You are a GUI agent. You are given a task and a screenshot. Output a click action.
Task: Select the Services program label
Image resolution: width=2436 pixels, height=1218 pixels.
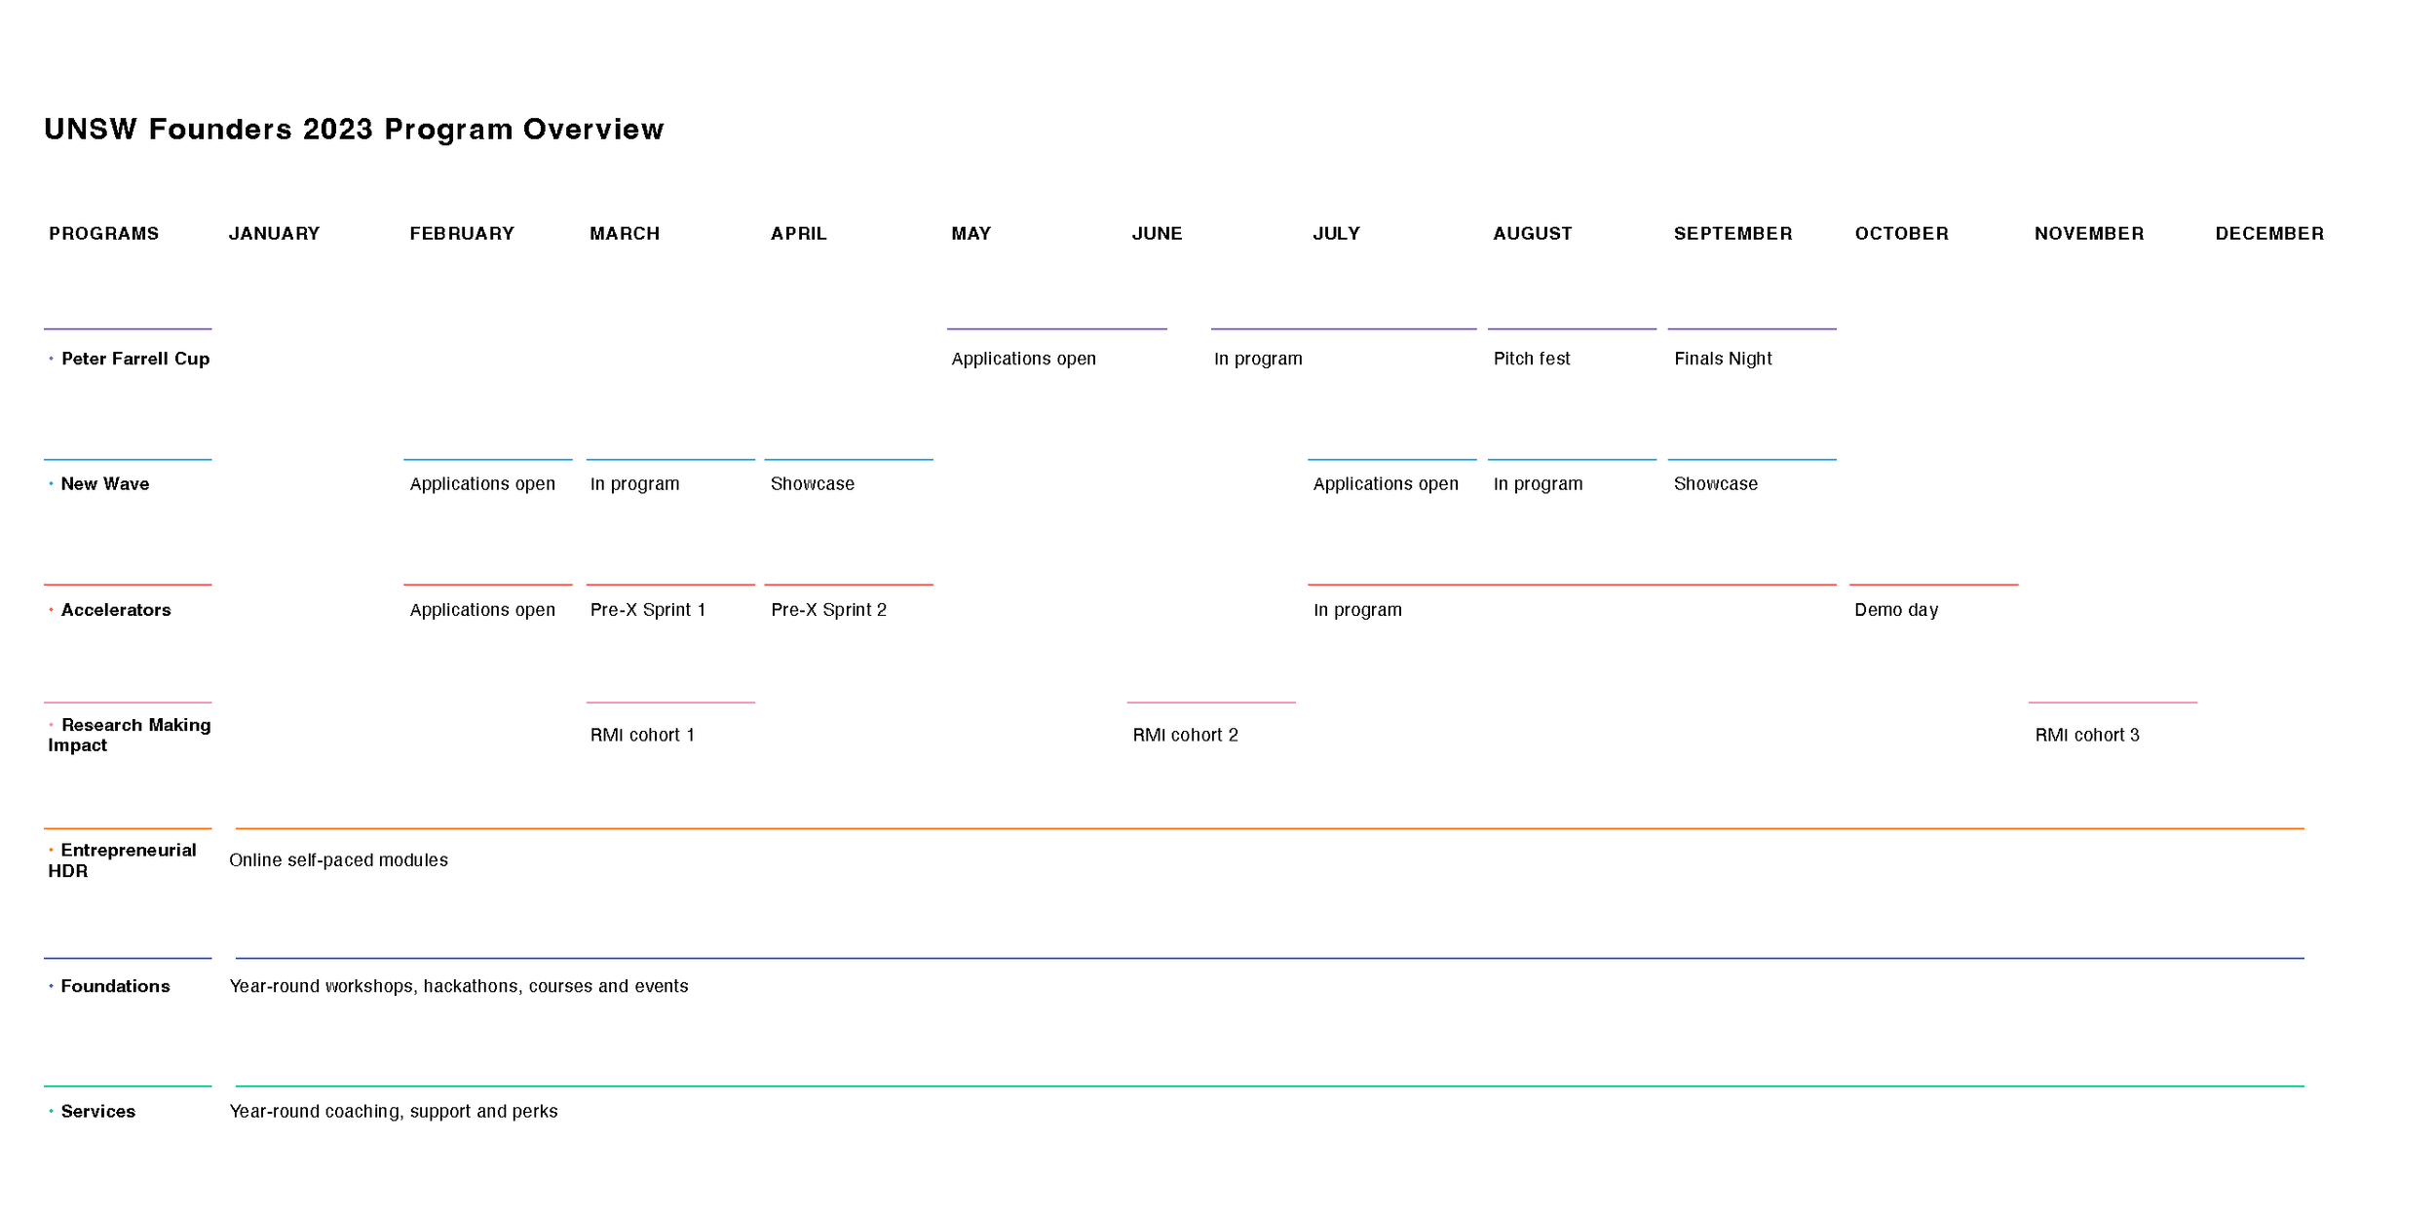click(98, 1112)
